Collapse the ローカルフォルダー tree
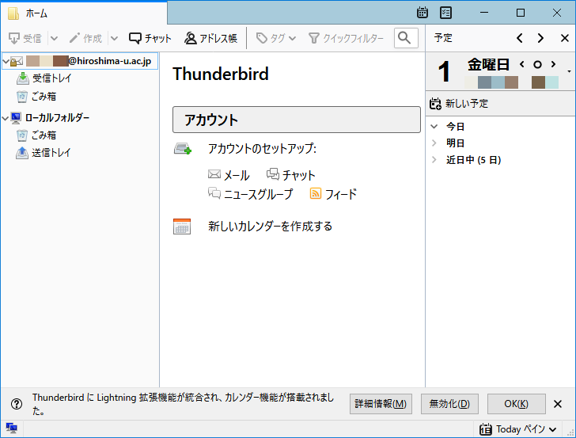Screen dimensions: 576x438 pos(6,118)
